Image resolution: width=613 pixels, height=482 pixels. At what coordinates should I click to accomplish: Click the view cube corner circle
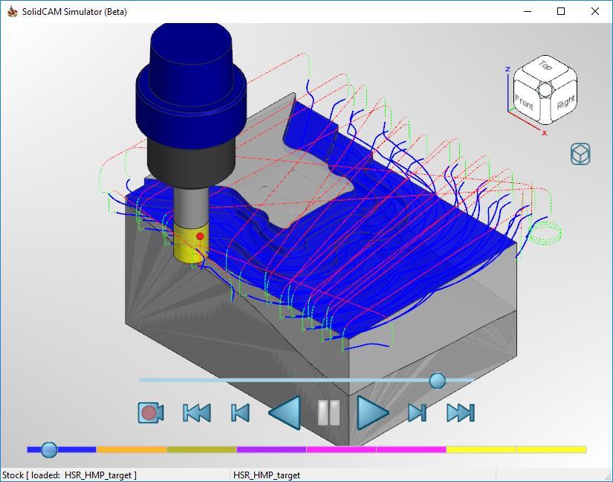(545, 89)
